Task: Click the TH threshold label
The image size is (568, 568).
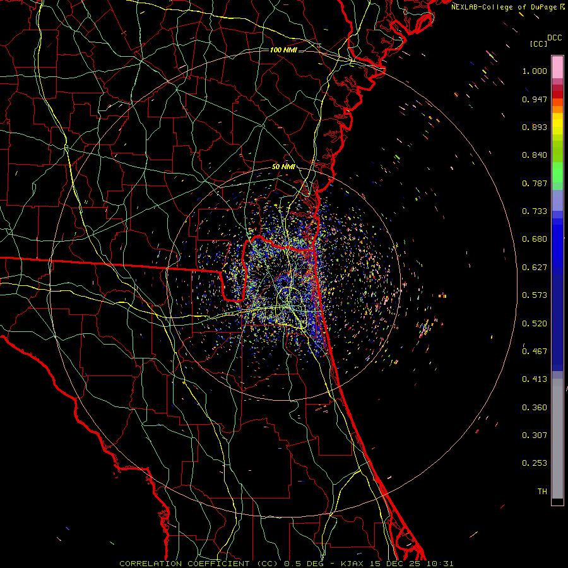Action: [542, 492]
